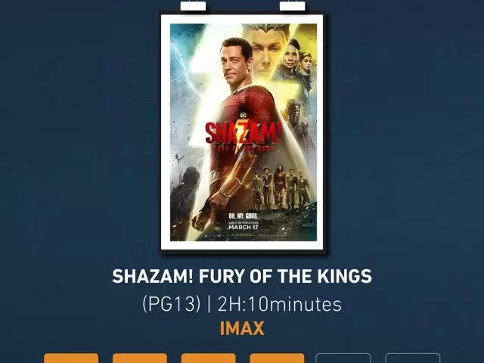Image resolution: width=484 pixels, height=363 pixels.
Task: Click the red SHAZAM! logo on poster
Action: point(244,133)
